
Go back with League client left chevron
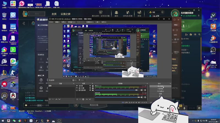point(24,23)
